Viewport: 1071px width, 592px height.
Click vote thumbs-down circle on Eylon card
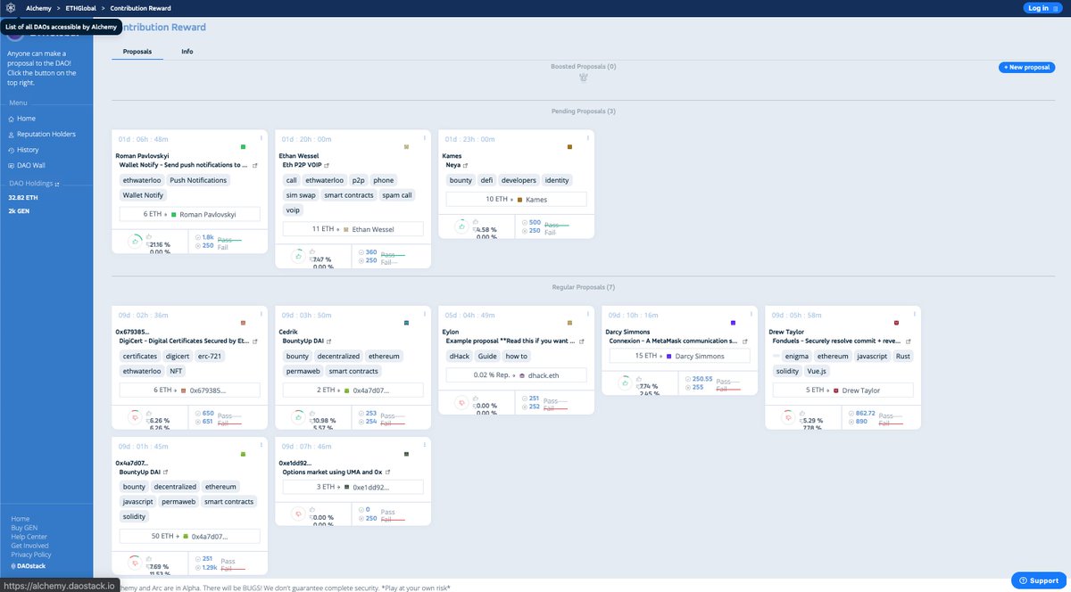click(461, 402)
